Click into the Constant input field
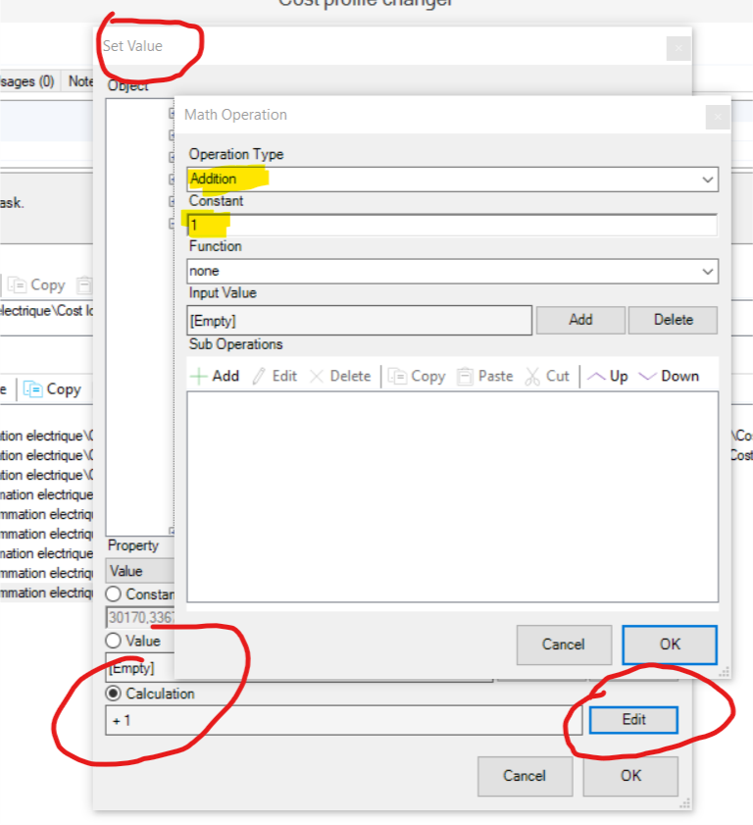 click(x=452, y=226)
